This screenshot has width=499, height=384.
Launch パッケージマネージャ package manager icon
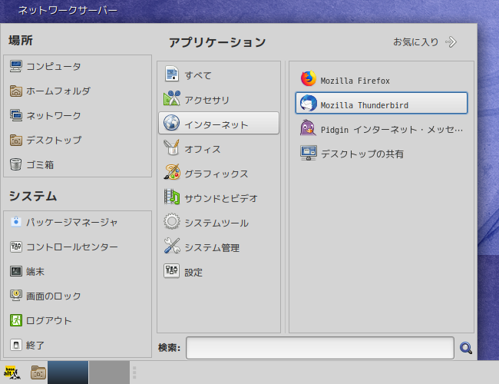(x=15, y=222)
